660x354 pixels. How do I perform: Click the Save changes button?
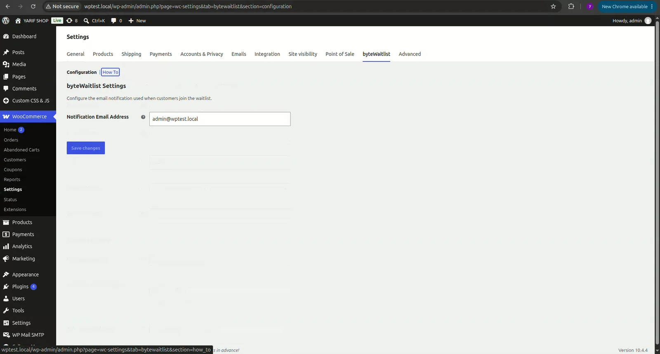(86, 148)
